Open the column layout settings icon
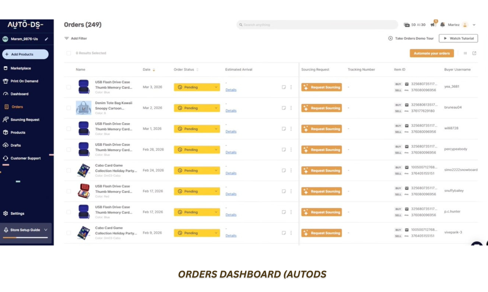The height and width of the screenshot is (292, 488). tap(465, 53)
